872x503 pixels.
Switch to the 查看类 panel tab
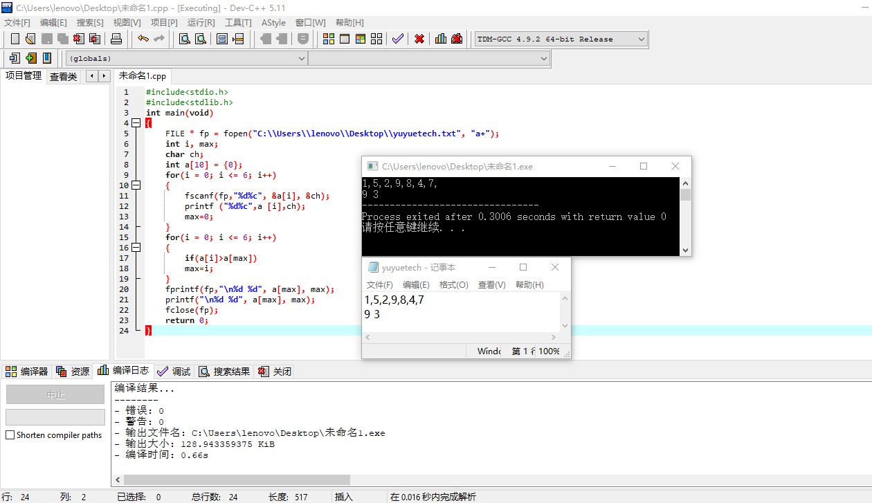[x=64, y=77]
